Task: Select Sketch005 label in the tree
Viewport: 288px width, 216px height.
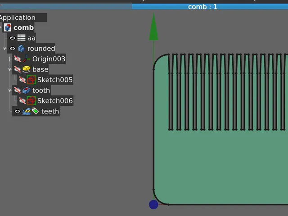Action: [x=55, y=80]
